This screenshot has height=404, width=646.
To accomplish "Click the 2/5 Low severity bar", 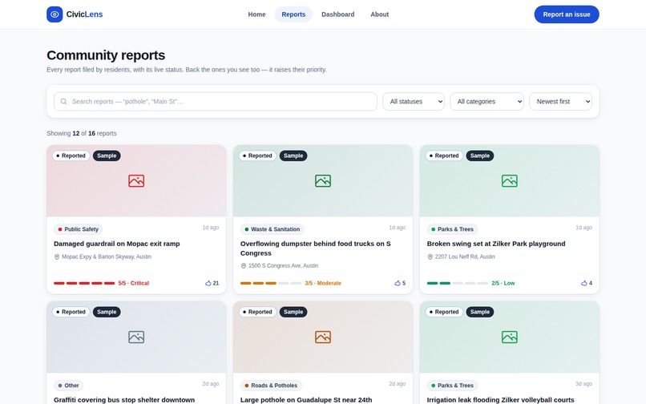I will click(x=458, y=283).
